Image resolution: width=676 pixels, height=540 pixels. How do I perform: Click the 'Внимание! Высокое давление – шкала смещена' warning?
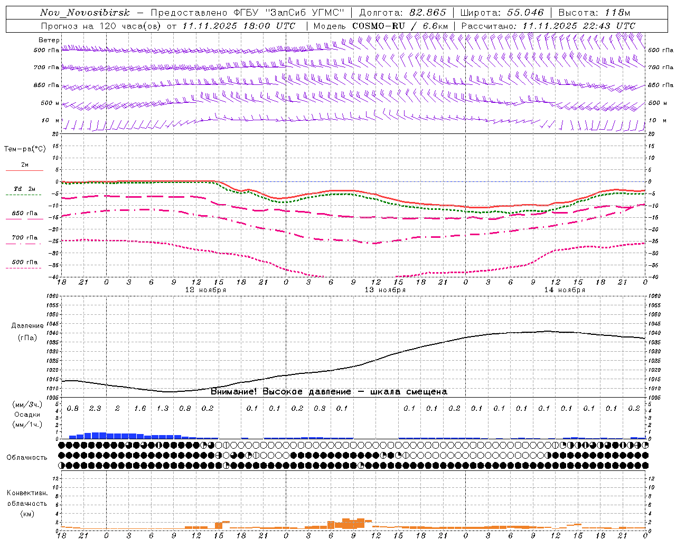pyautogui.click(x=328, y=391)
